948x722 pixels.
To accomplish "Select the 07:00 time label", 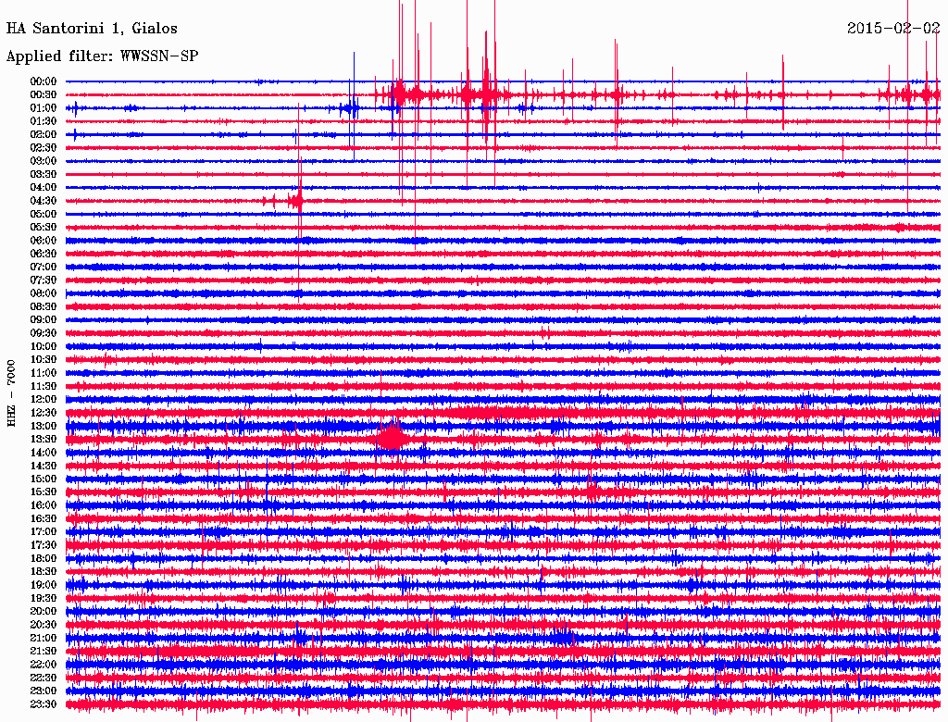I will 44,267.
